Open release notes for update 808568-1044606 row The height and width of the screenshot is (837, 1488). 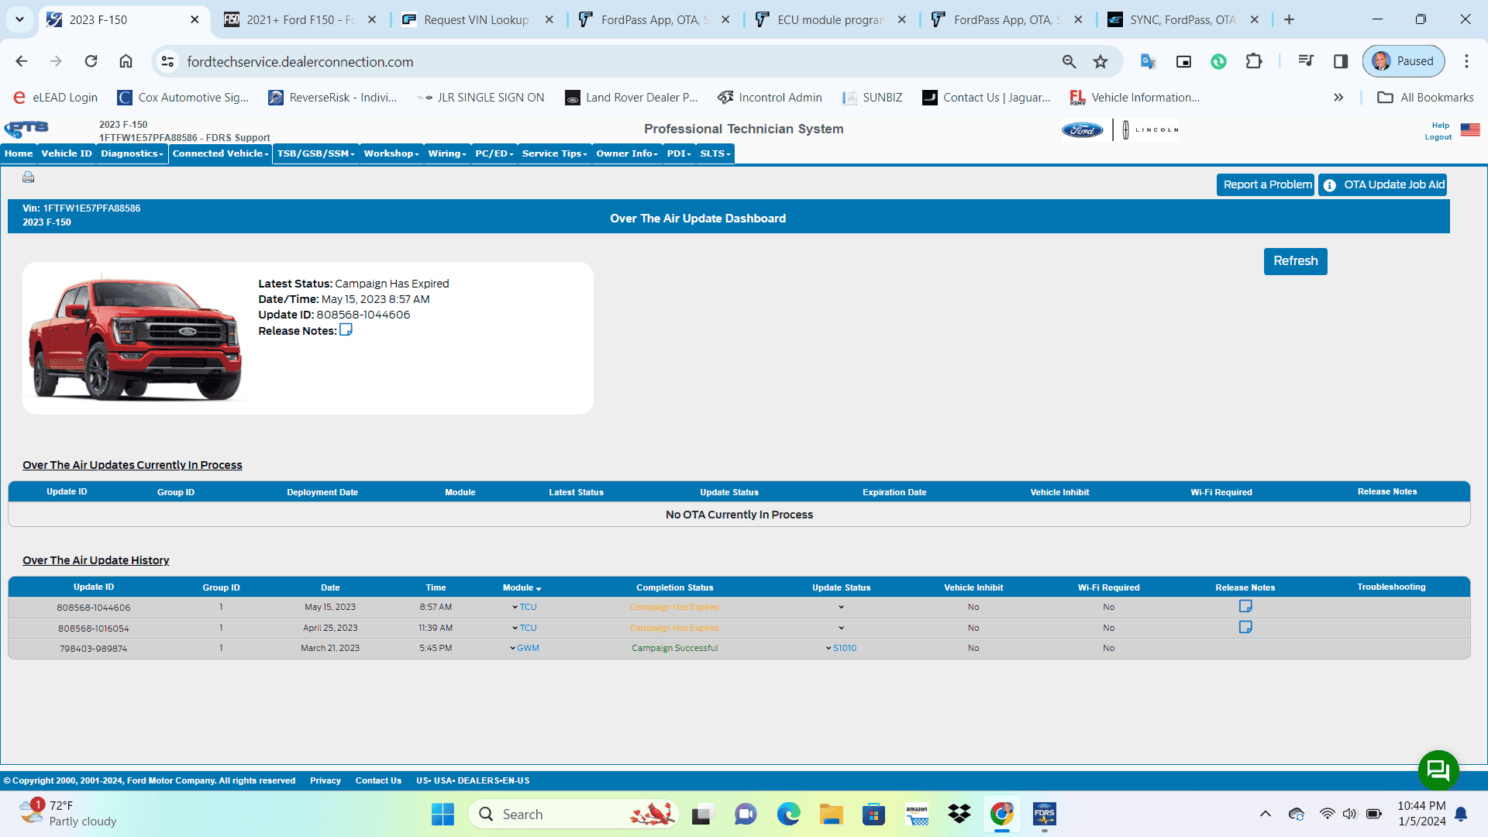(1245, 607)
